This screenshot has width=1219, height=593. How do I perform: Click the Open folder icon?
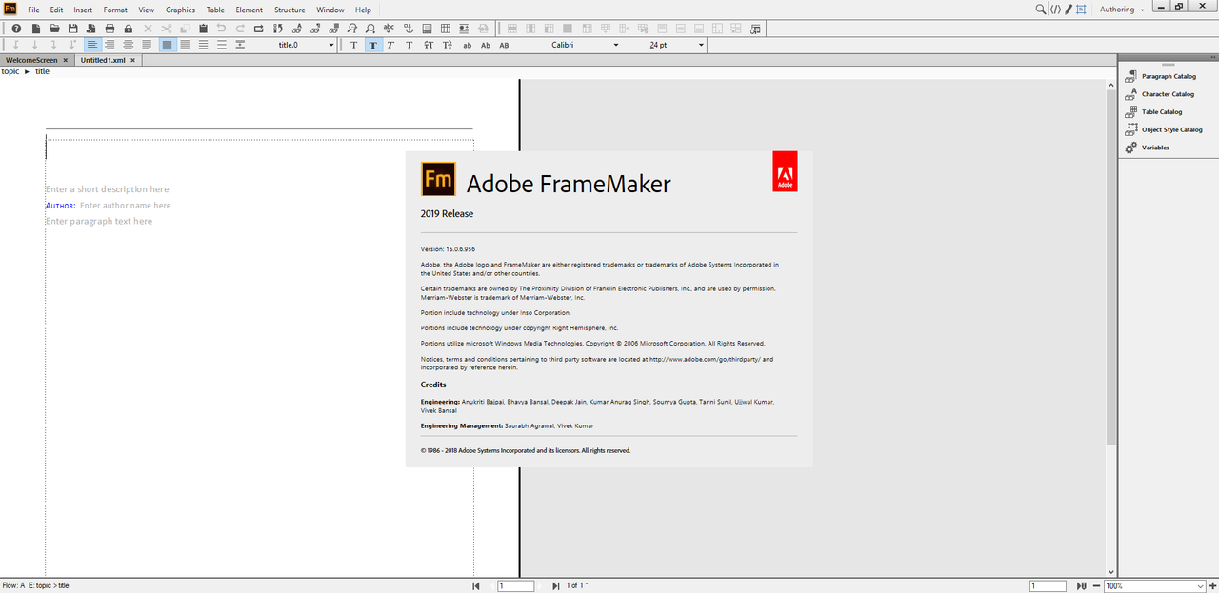(x=54, y=29)
